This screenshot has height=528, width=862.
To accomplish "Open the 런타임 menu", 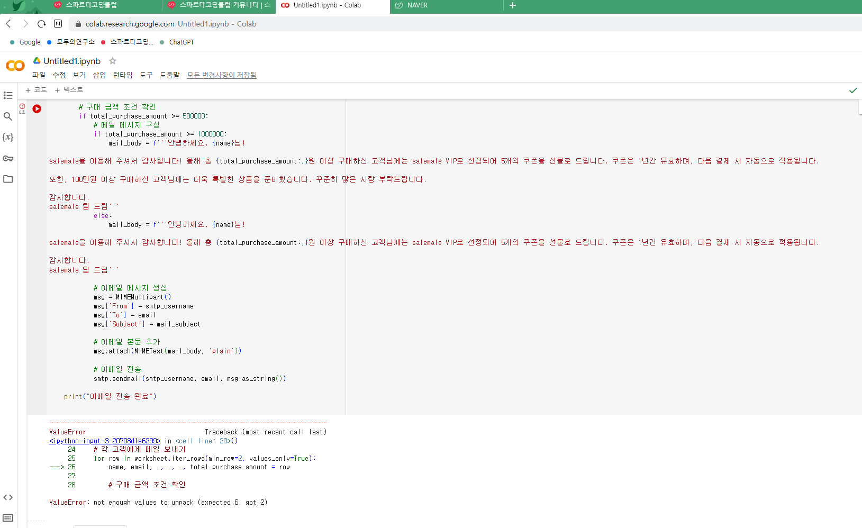I will tap(123, 75).
